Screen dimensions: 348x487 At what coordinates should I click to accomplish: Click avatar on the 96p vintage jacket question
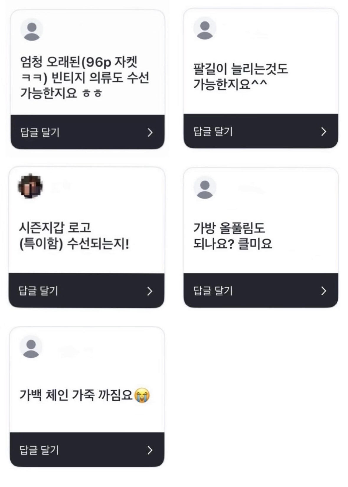pos(32,30)
